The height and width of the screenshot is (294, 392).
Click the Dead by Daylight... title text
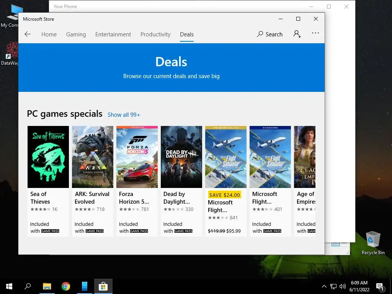coord(176,198)
